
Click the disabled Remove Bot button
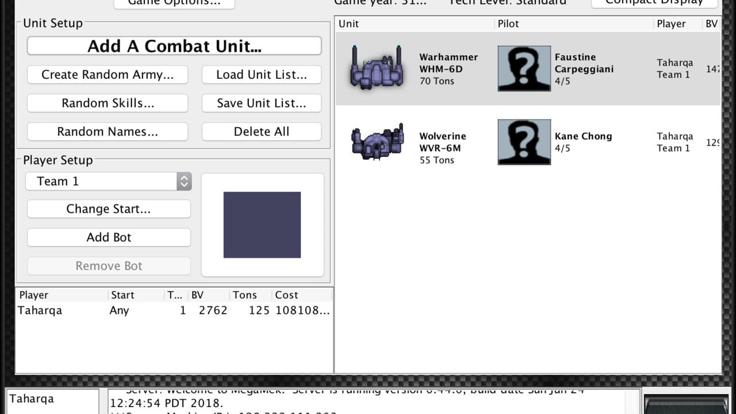109,266
